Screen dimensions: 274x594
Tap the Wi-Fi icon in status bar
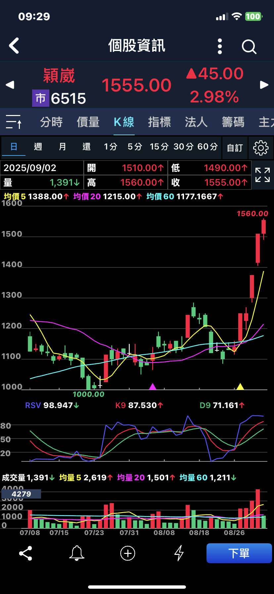coord(237,16)
